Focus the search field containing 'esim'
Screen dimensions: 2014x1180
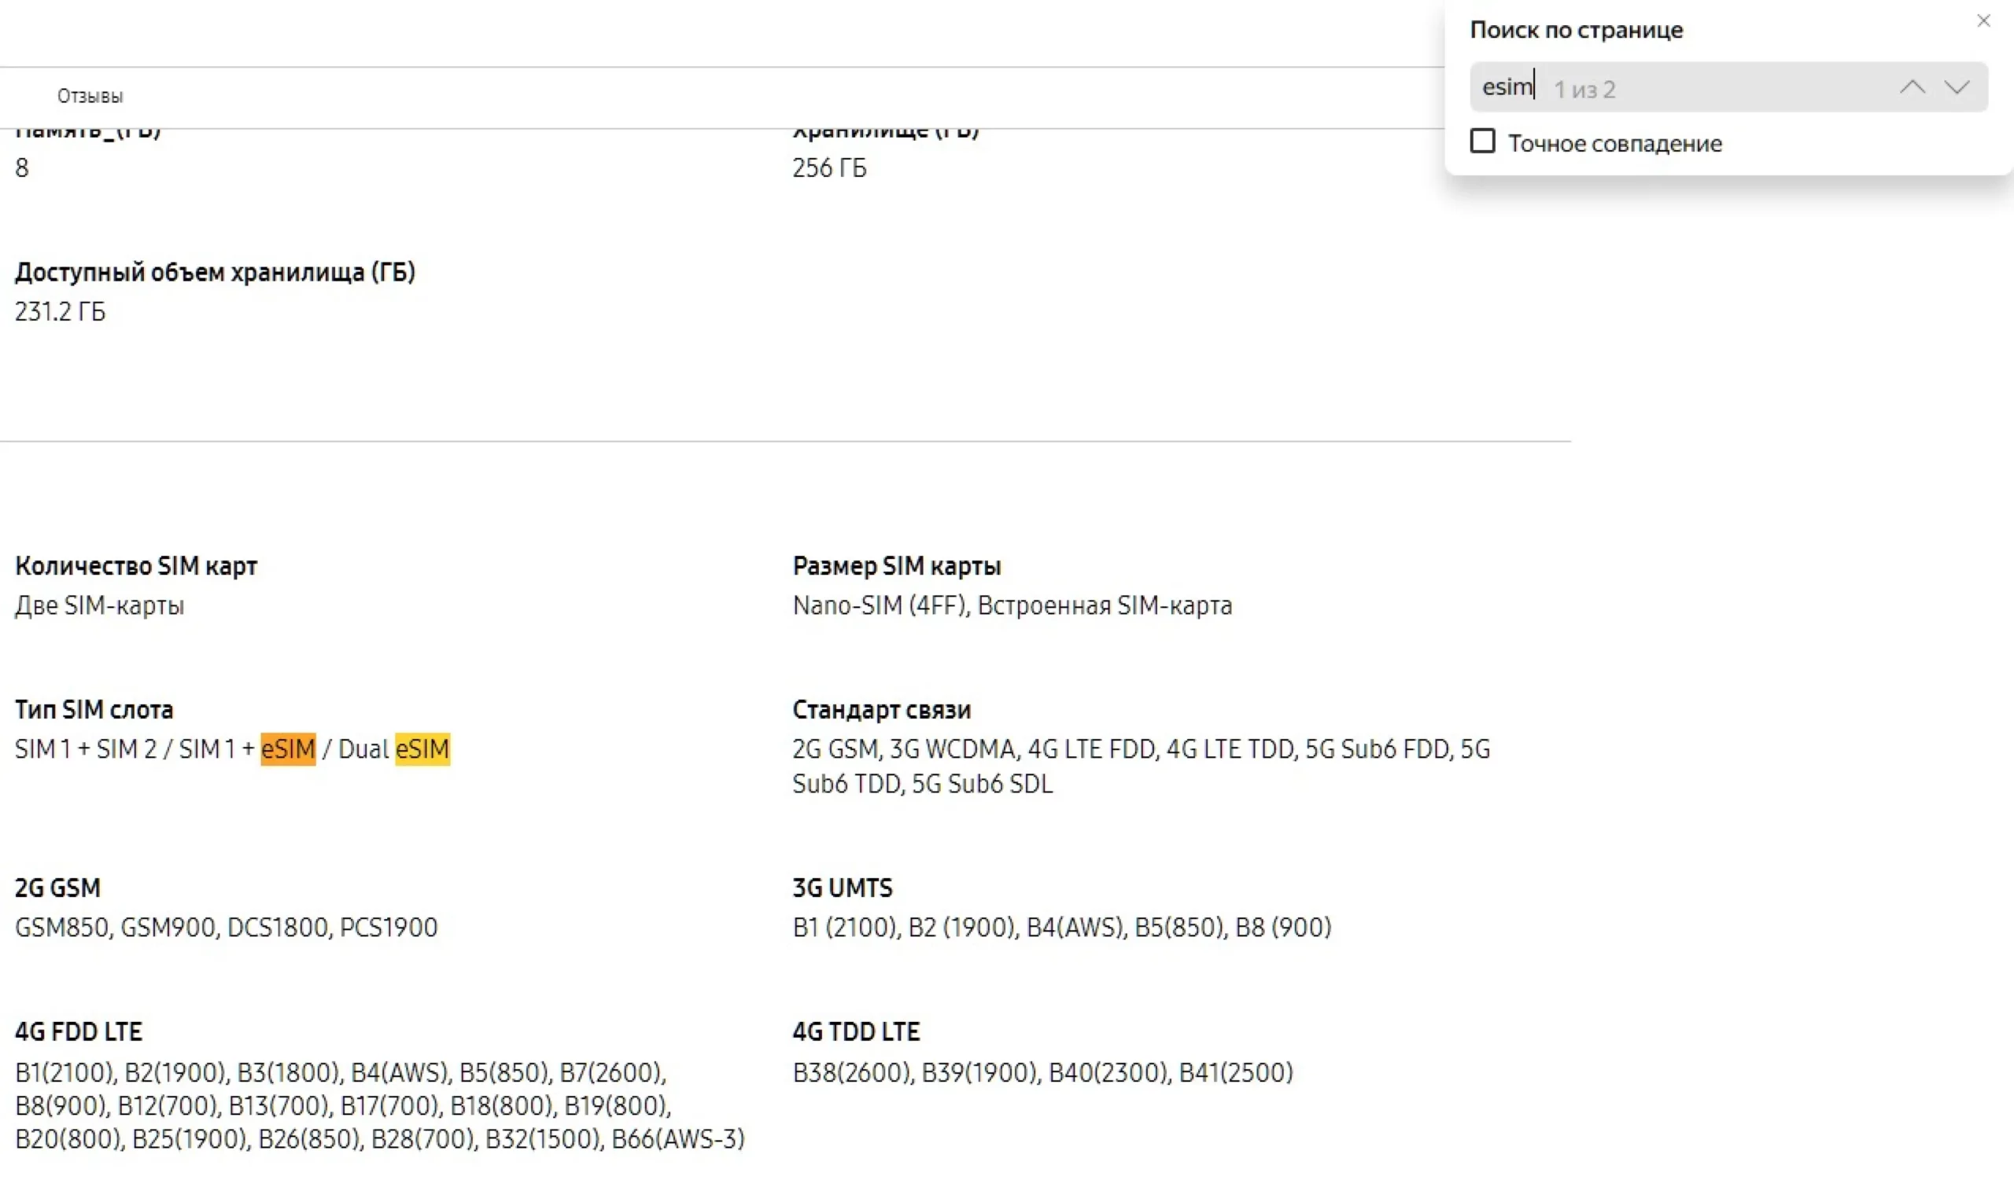[x=1507, y=87]
